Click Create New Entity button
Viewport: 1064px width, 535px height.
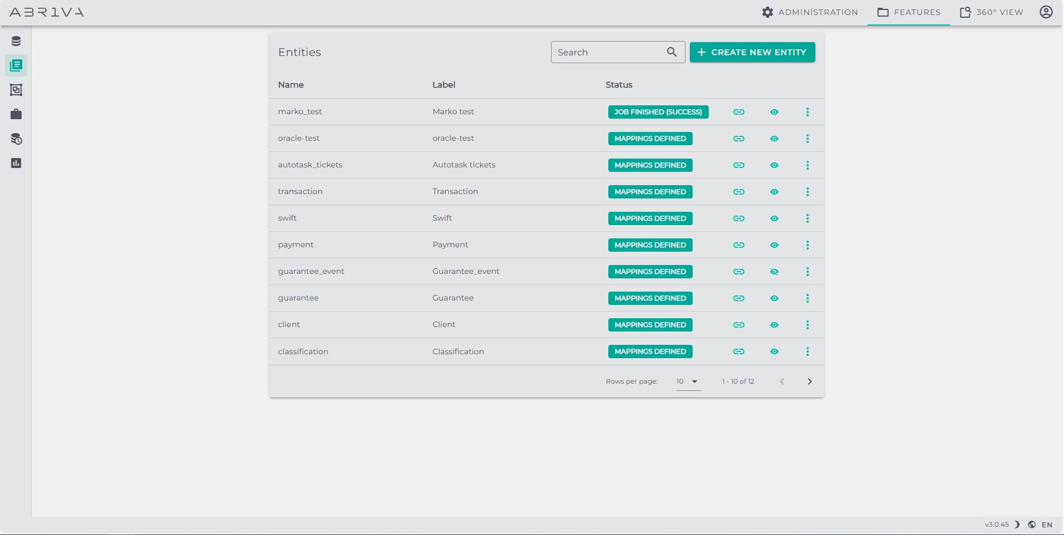point(752,52)
